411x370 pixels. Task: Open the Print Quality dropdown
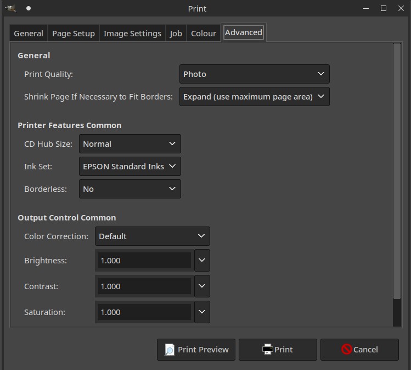pos(254,74)
